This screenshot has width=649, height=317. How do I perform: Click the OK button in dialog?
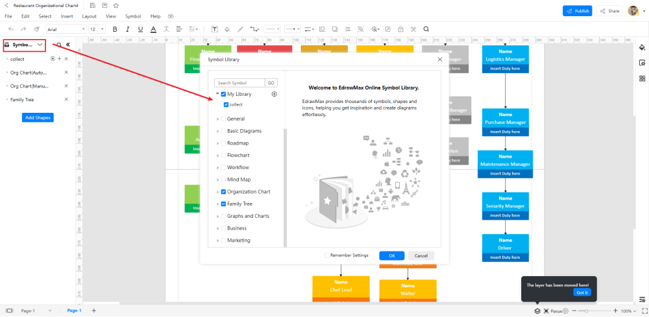point(391,256)
